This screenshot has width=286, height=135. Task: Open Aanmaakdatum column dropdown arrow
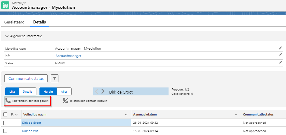pos(236,115)
